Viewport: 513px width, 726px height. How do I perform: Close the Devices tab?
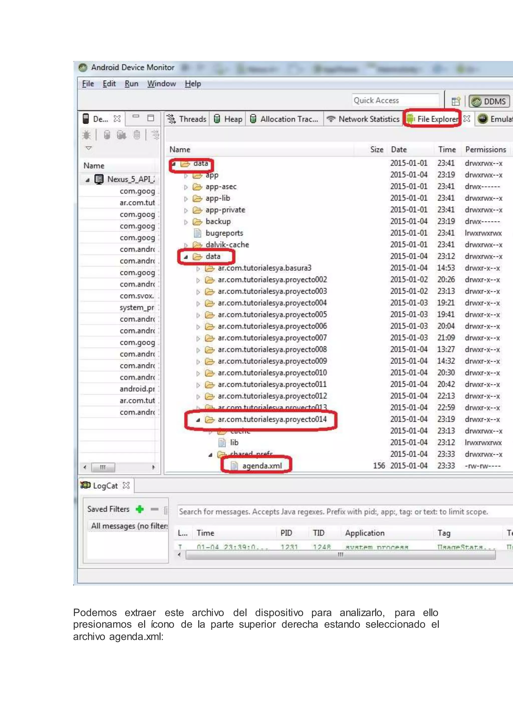pyautogui.click(x=117, y=119)
